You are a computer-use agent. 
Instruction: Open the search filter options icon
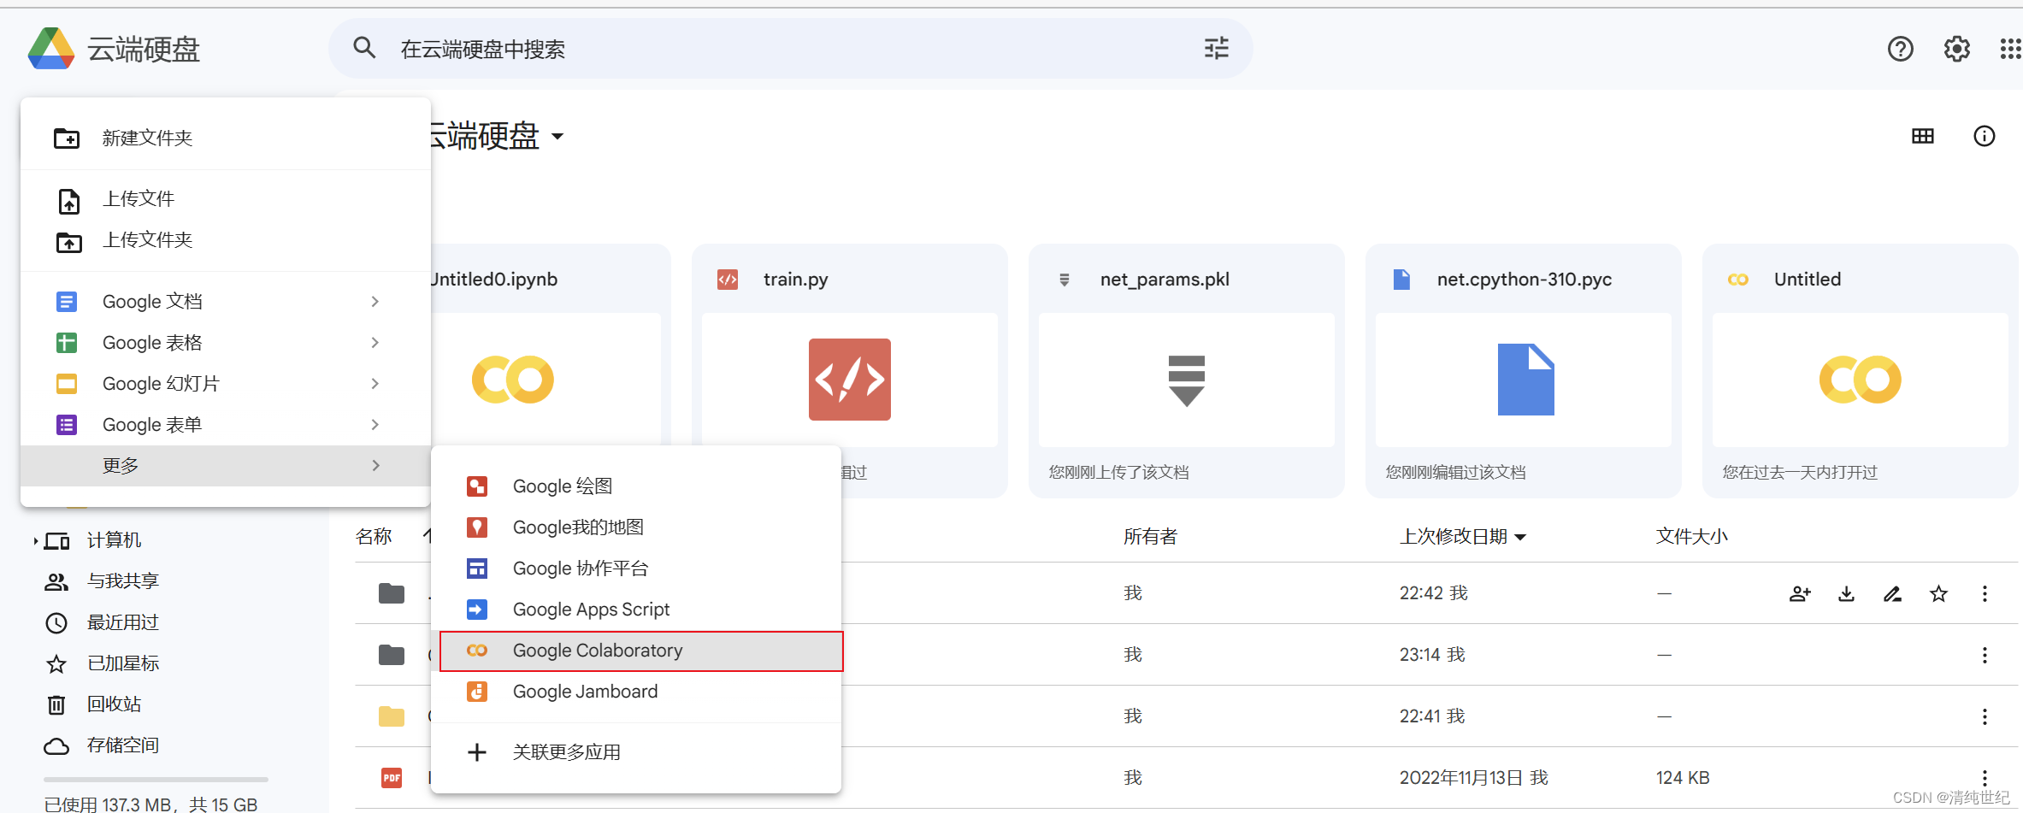[x=1216, y=48]
